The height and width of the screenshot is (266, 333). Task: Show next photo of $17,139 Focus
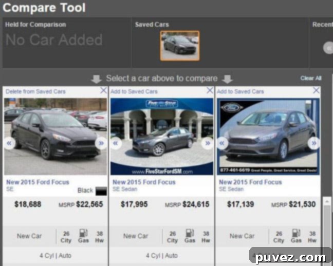[314, 143]
